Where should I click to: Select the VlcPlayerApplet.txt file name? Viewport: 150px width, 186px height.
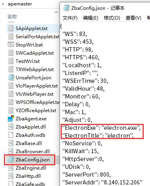(x=37, y=86)
